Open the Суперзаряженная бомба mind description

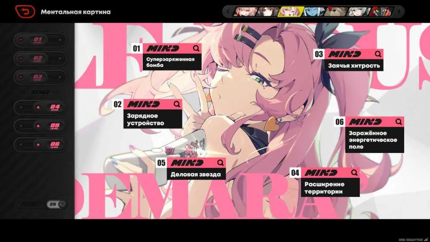click(172, 62)
